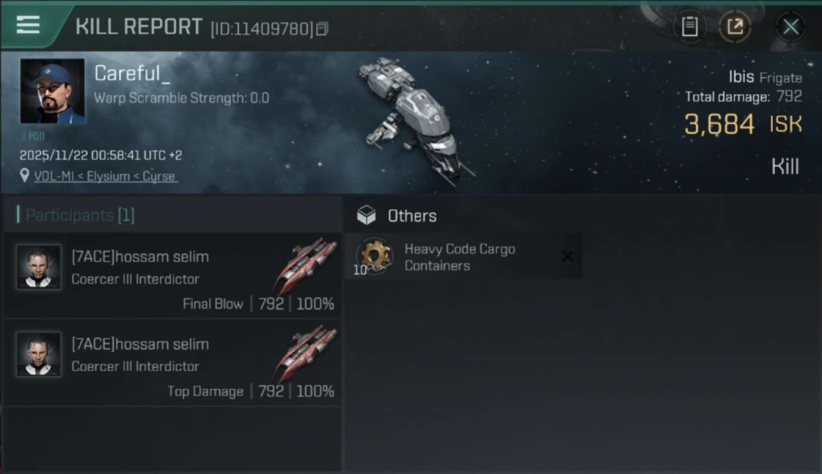The image size is (822, 474).
Task: Click the Others cube icon
Action: point(366,216)
